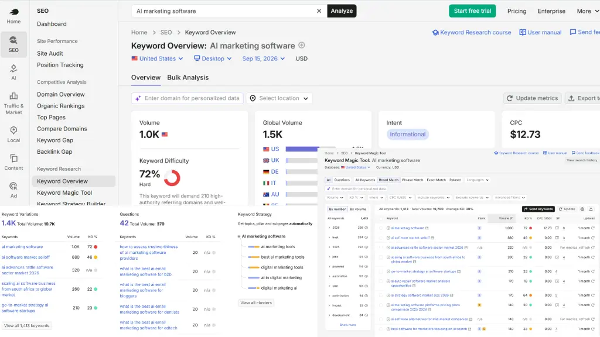Viewport: 600px width, 337px height.
Task: Open the Select location dropdown
Action: (x=279, y=98)
